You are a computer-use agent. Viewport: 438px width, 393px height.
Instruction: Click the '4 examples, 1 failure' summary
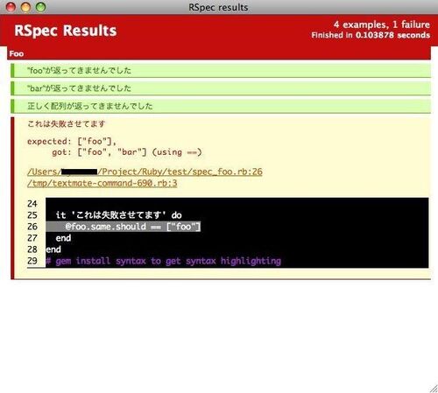[x=382, y=25]
